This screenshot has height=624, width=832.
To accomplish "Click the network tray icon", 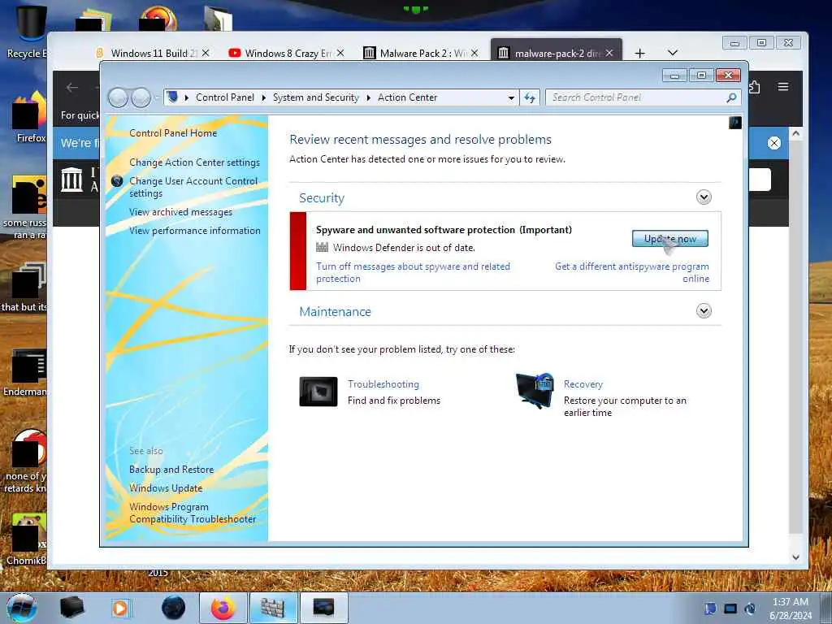I will tap(730, 609).
